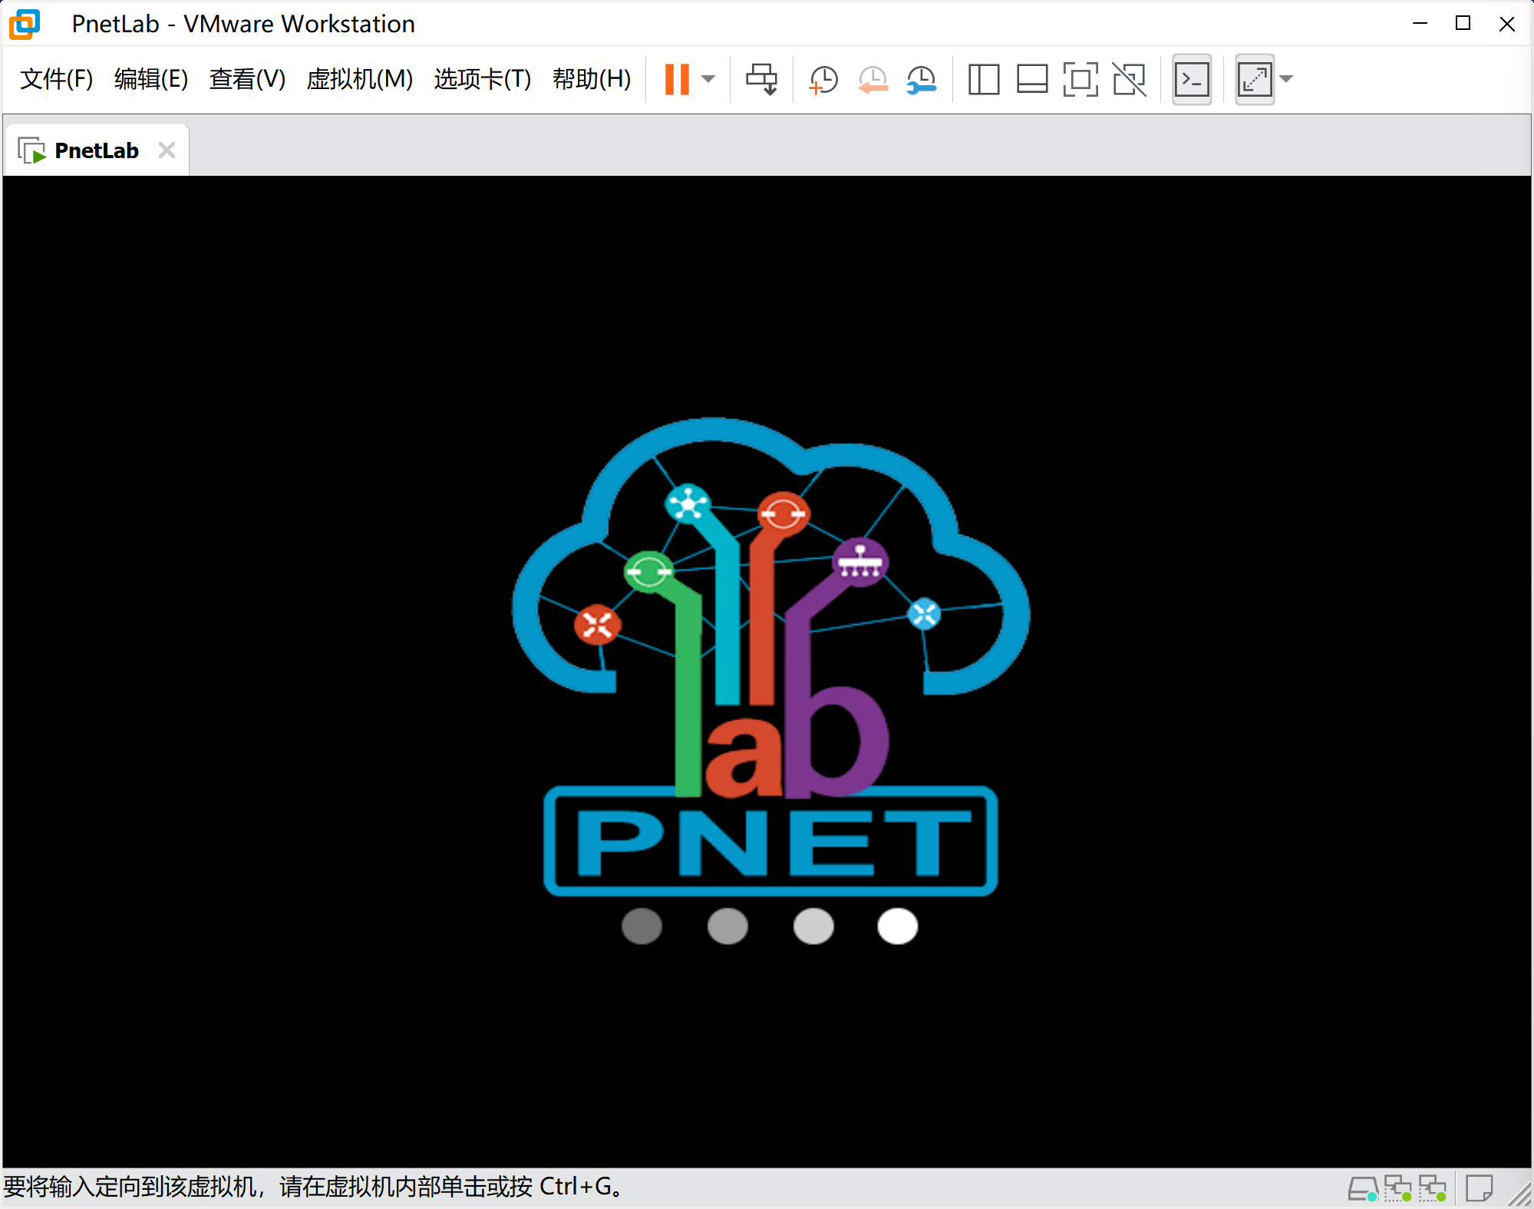This screenshot has width=1534, height=1209.
Task: Send Ctrl+Alt+Del to the virtual machine
Action: click(761, 79)
